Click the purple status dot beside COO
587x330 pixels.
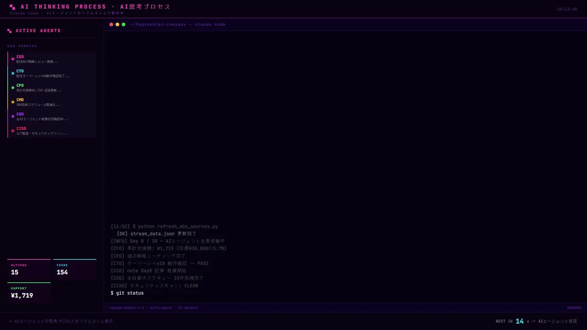(x=13, y=116)
